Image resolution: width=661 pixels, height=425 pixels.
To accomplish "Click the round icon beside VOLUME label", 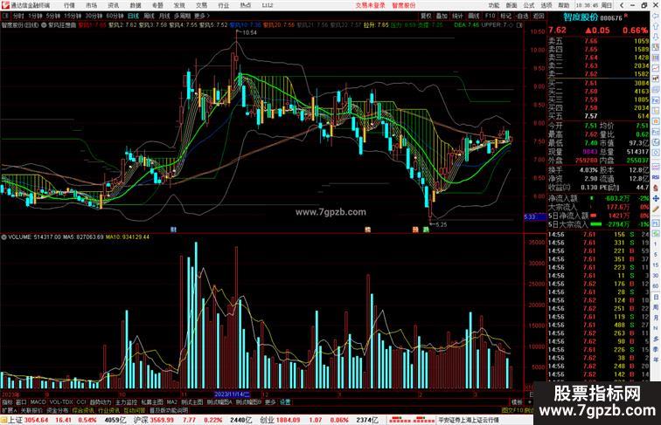I will (3, 237).
